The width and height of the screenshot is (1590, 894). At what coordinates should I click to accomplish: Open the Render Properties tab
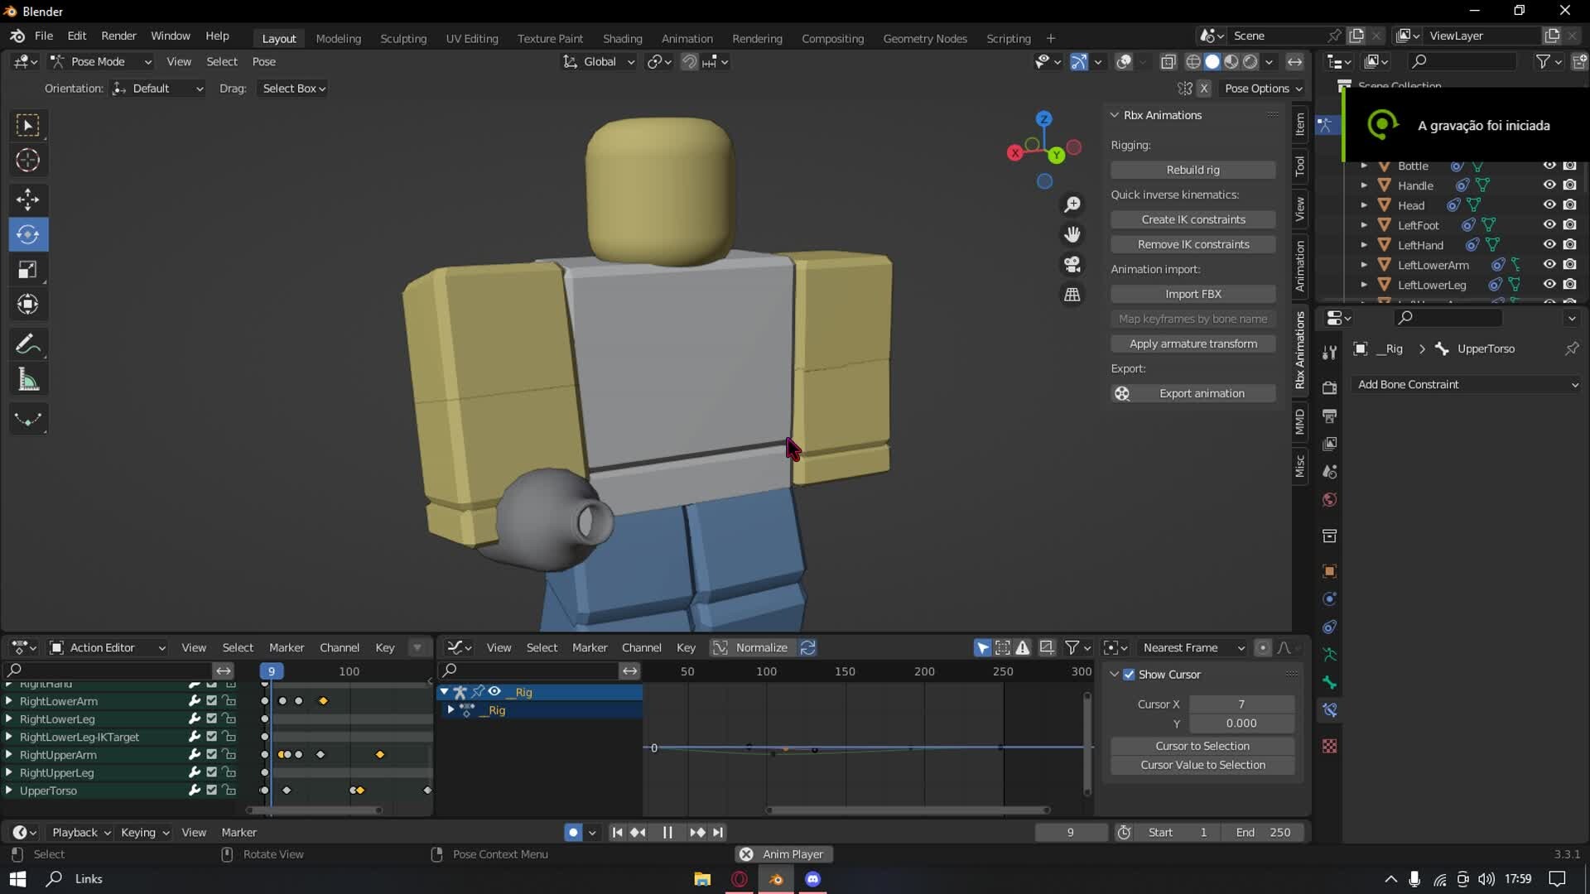coord(1328,387)
